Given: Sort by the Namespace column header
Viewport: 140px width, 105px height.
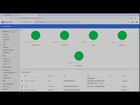Looking at the screenshot, I should click(x=51, y=76).
